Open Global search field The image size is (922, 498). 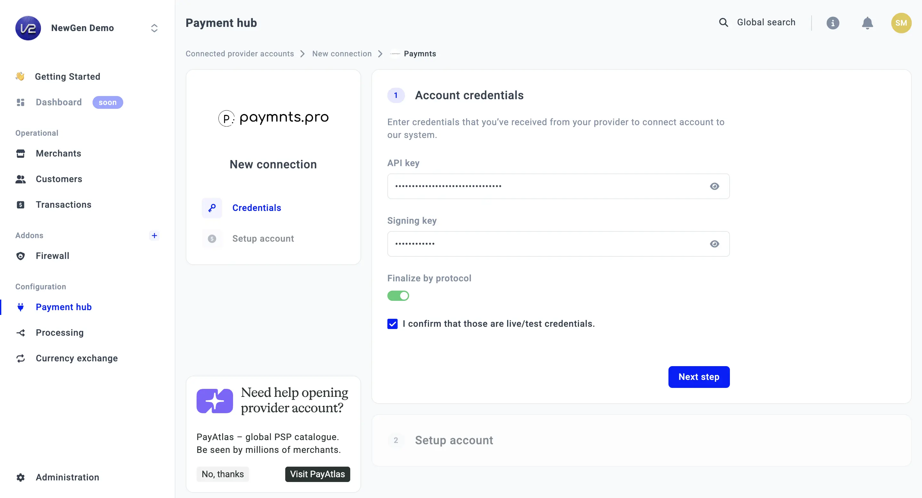click(766, 22)
